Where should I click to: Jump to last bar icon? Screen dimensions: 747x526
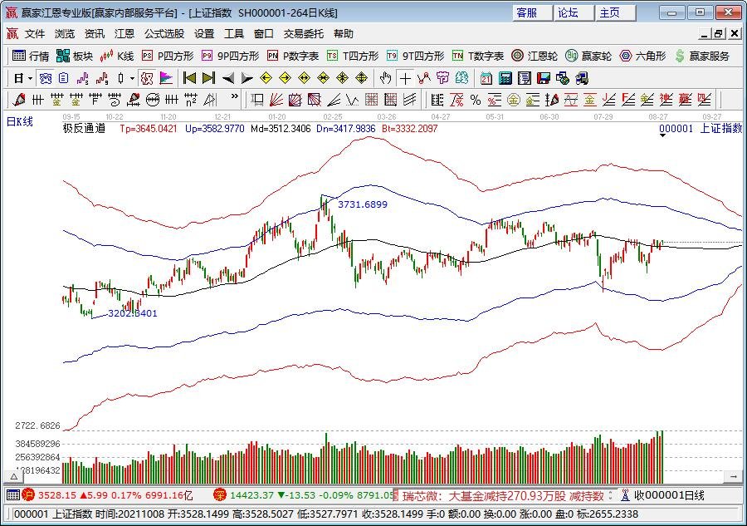coord(208,78)
